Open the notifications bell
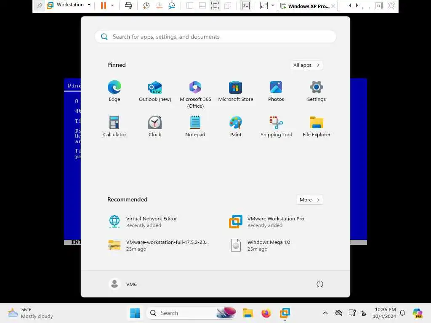 (402, 313)
